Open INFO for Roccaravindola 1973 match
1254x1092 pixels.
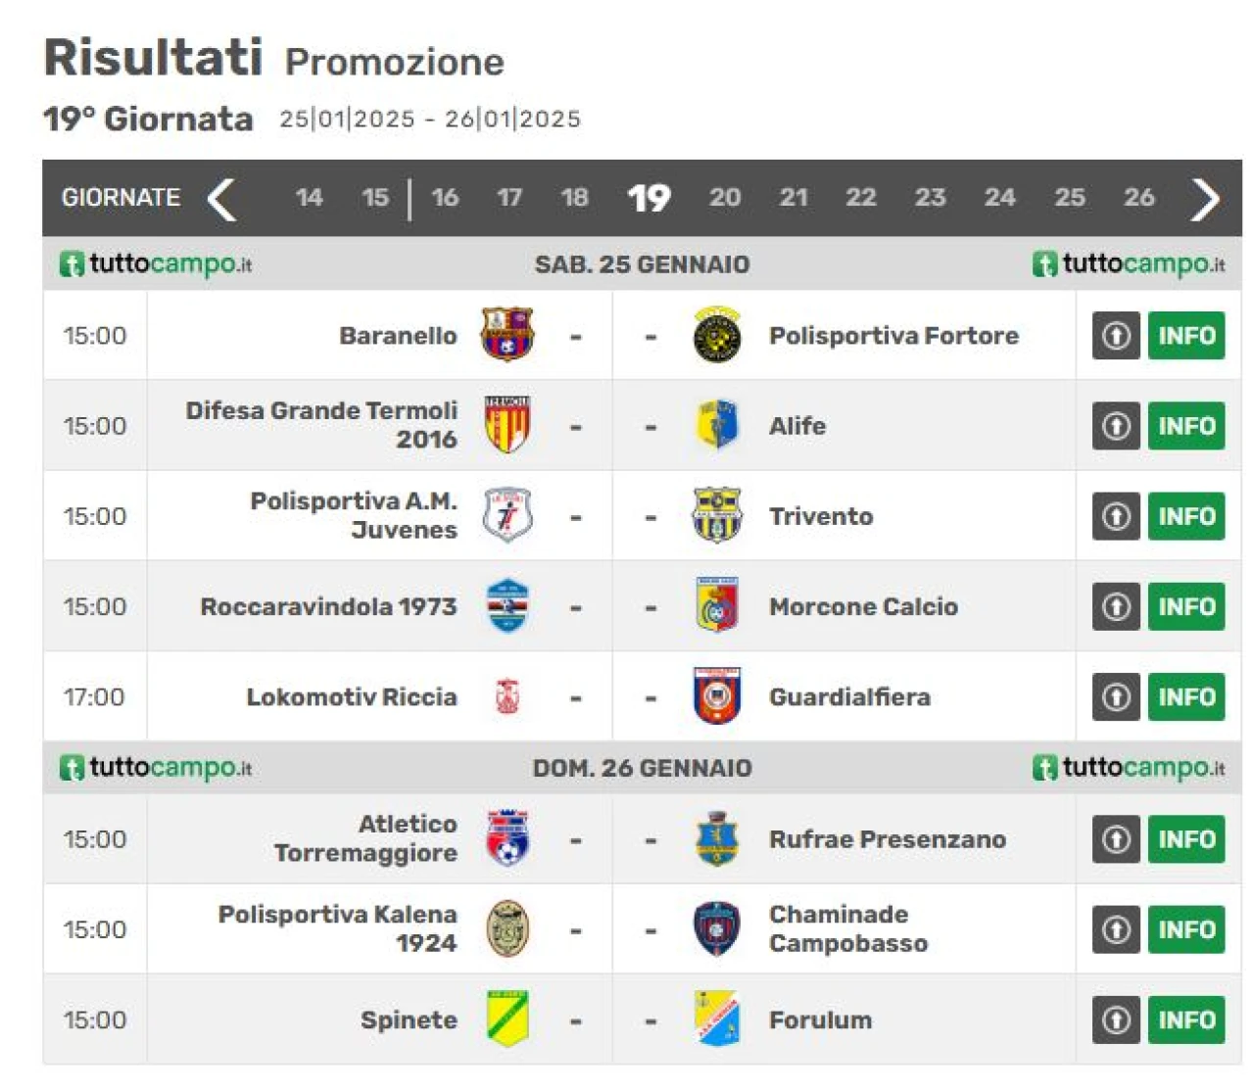1186,607
